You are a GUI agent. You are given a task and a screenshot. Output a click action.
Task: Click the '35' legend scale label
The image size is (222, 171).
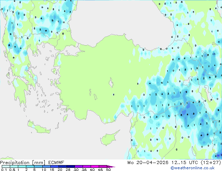[x=84, y=170]
